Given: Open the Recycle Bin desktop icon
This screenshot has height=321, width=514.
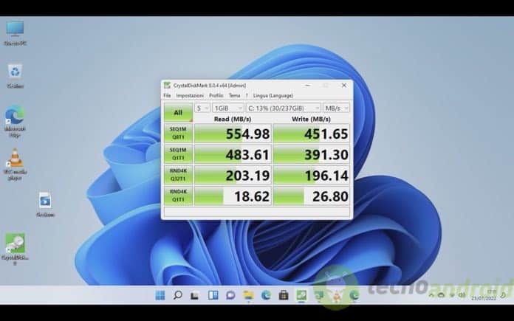Looking at the screenshot, I should click(15, 72).
